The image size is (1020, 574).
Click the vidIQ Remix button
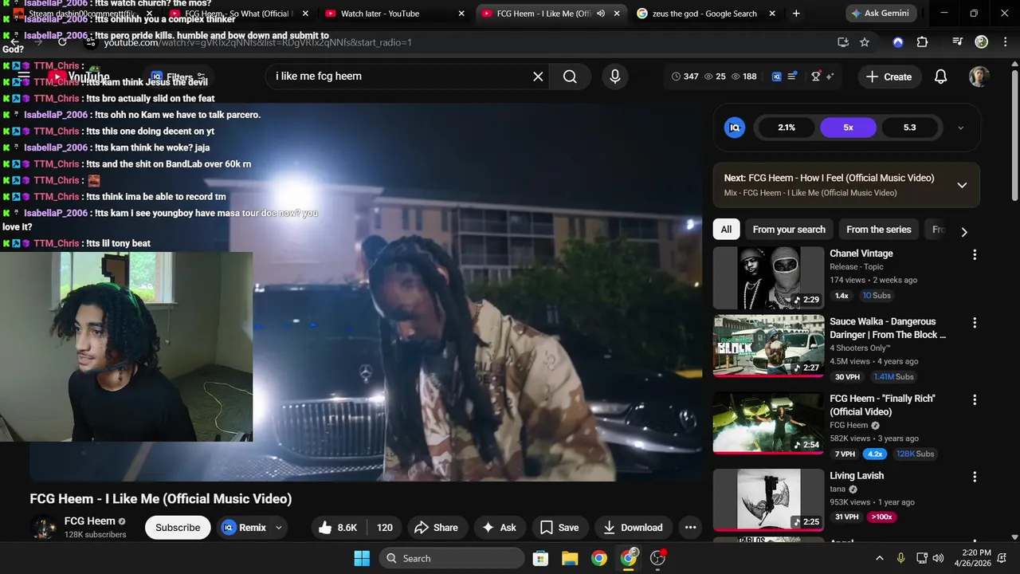click(x=245, y=527)
